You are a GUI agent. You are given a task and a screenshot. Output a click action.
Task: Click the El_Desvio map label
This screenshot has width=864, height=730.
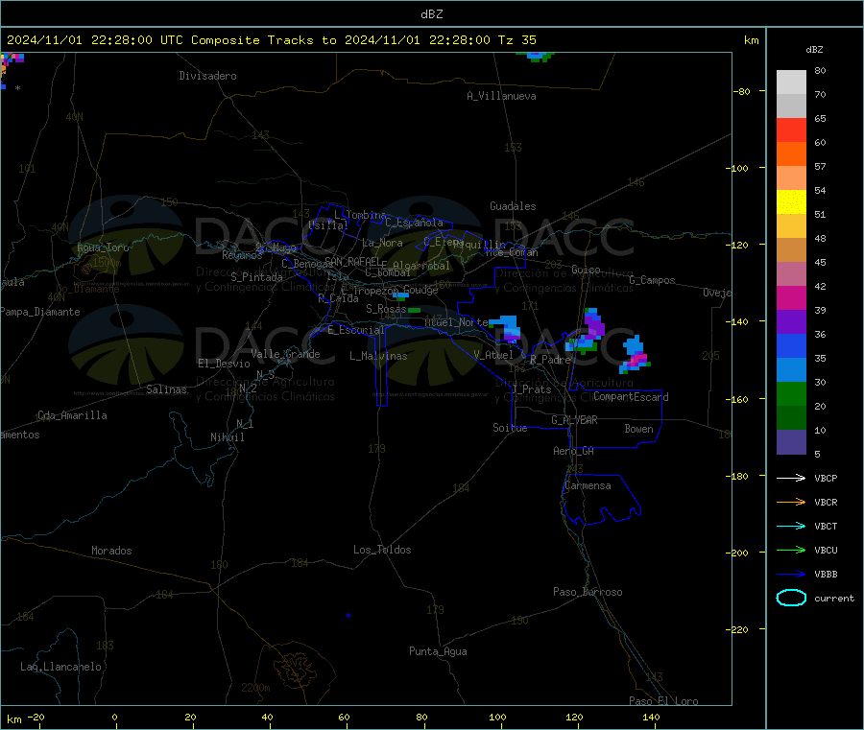[x=224, y=364]
